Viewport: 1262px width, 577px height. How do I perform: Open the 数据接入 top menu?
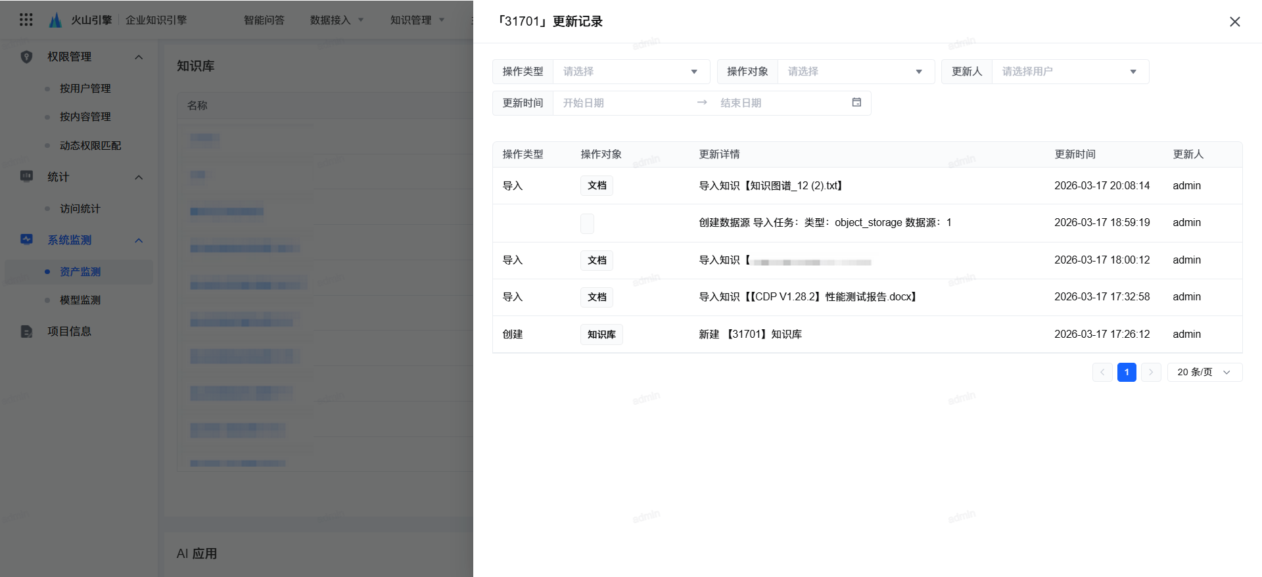336,20
